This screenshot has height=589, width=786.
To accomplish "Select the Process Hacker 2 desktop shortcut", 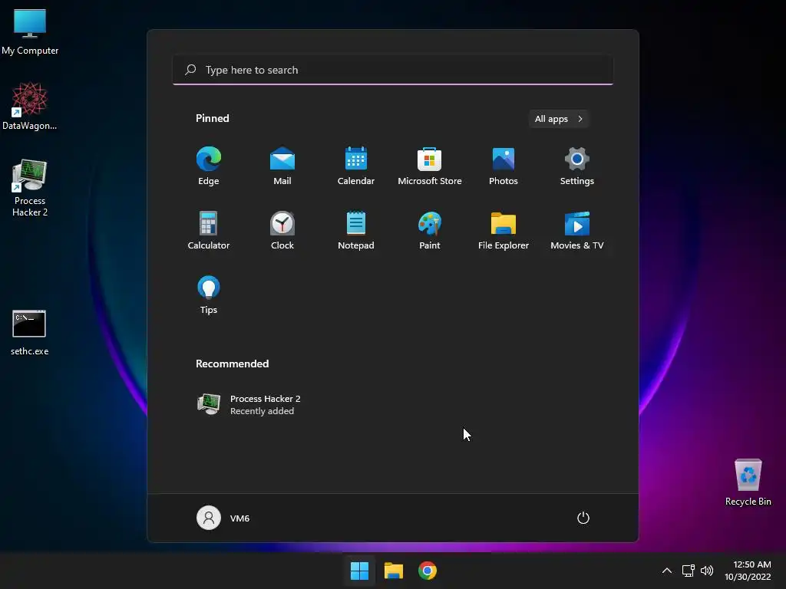I will 30,188.
